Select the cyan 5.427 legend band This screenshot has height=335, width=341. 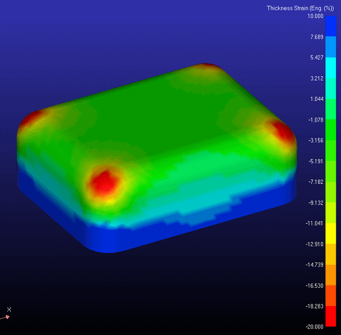tap(331, 68)
